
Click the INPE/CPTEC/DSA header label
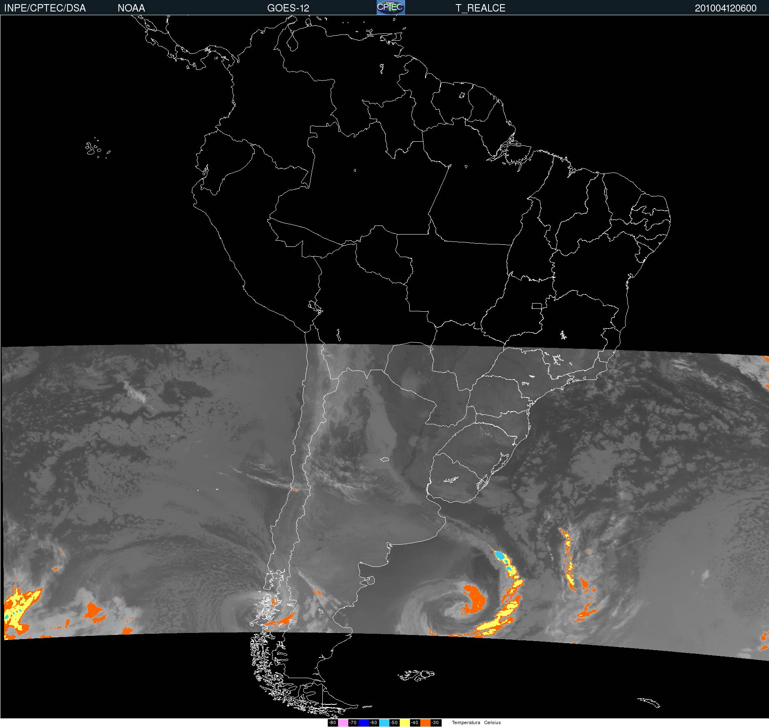tap(45, 8)
